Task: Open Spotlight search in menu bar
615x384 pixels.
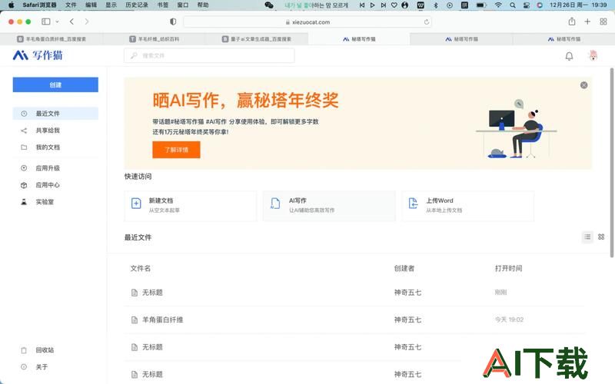Action: [513, 5]
